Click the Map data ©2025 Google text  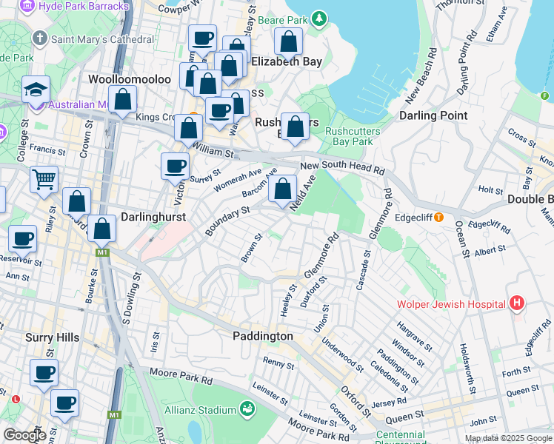(507, 438)
